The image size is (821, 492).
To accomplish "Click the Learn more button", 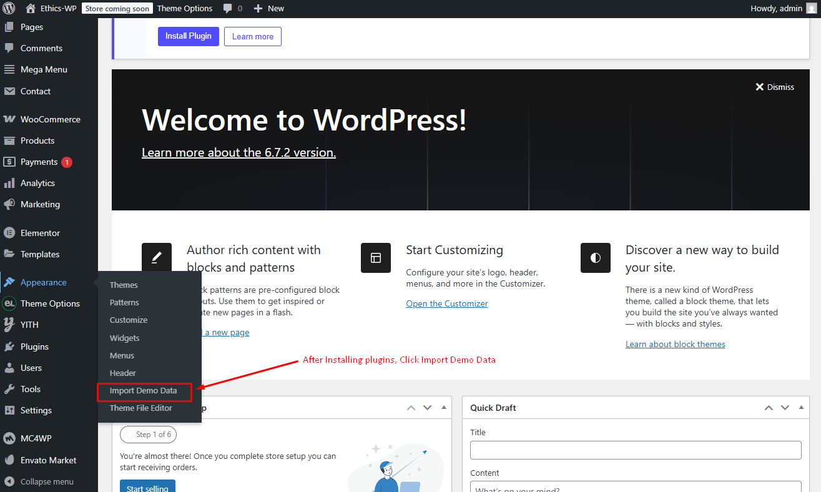I will click(x=253, y=36).
